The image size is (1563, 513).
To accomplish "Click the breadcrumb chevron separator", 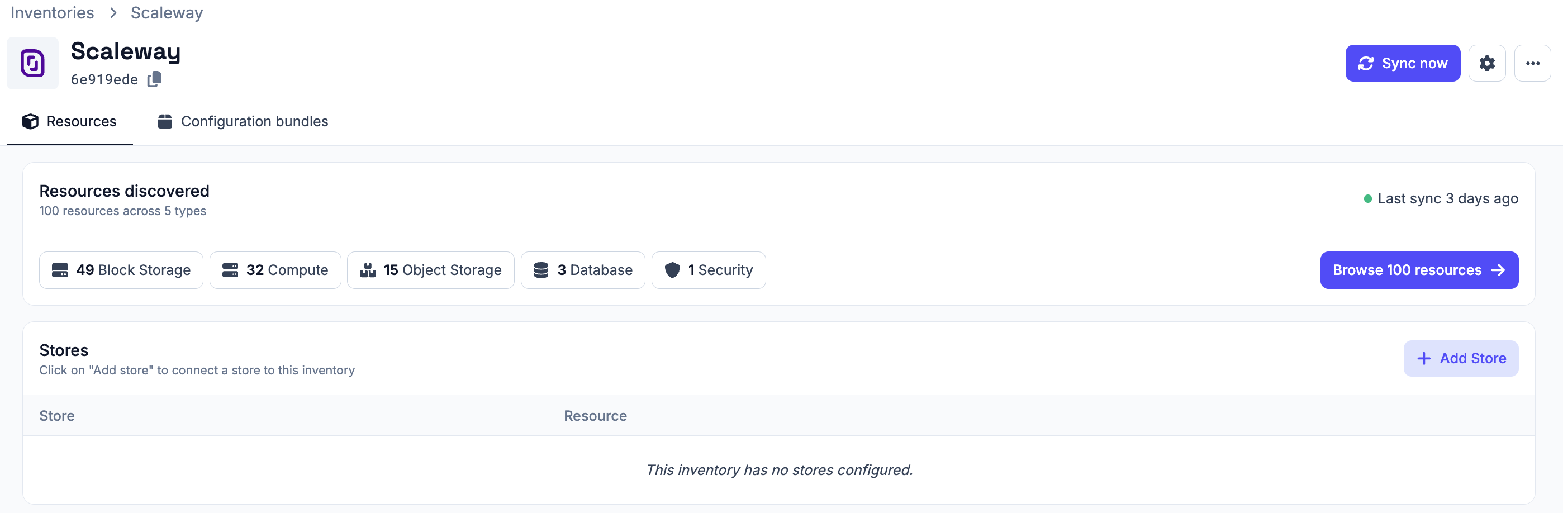I will [x=113, y=13].
